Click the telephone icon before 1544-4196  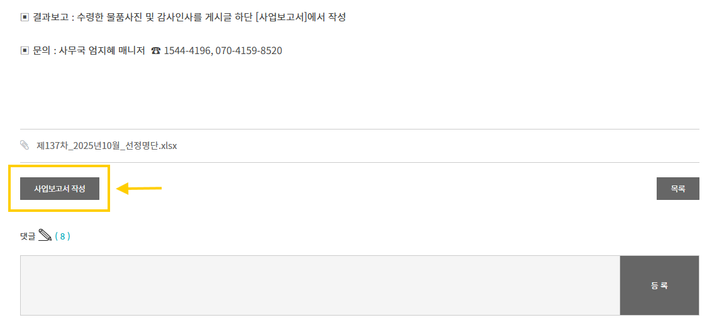point(155,51)
